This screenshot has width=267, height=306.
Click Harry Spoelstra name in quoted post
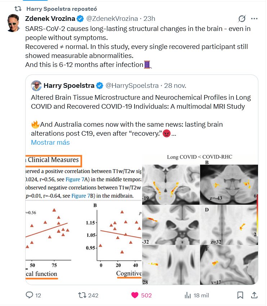[69, 86]
